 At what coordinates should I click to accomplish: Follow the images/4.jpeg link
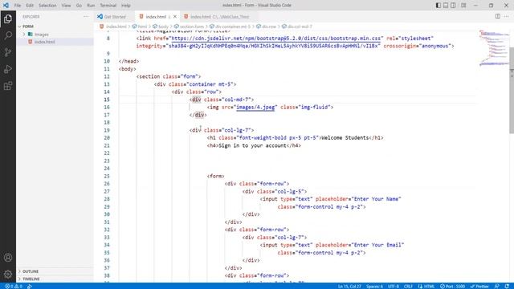click(255, 107)
